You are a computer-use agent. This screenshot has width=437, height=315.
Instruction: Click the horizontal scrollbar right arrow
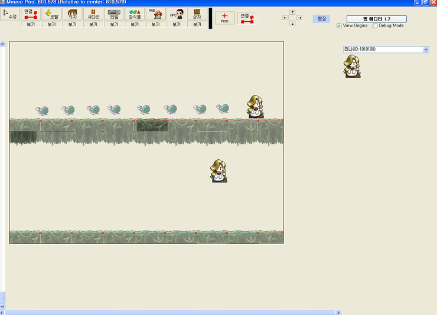click(x=338, y=313)
